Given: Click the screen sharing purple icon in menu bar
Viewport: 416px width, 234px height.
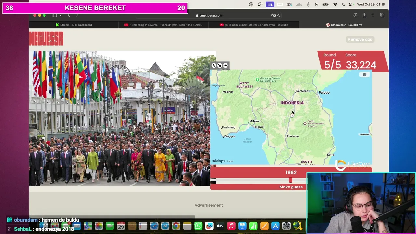Looking at the screenshot, I should point(270,4).
